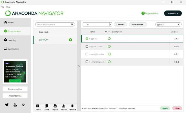Click the conda type icon for r-ggplot2movies
Viewport: 186px width, 113px height.
(x=109, y=54)
